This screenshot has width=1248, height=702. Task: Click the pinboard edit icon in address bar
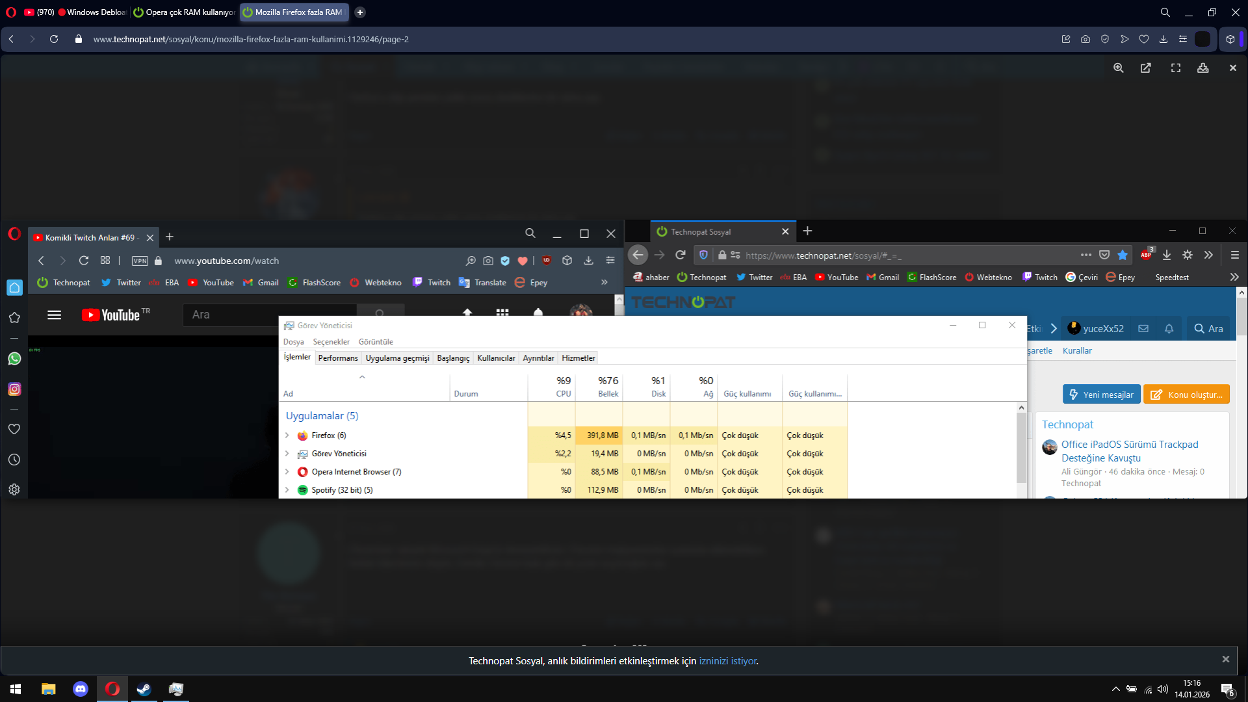(1066, 39)
